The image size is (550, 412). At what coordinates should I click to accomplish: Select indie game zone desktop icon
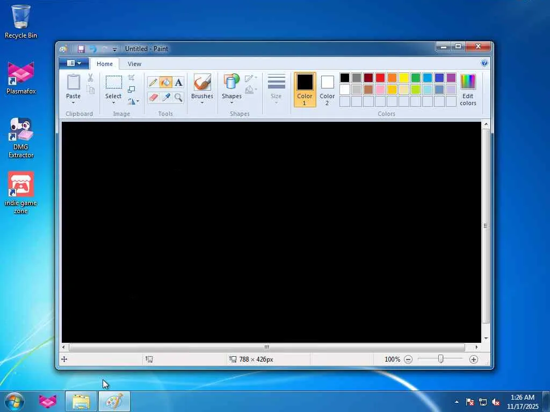(21, 193)
